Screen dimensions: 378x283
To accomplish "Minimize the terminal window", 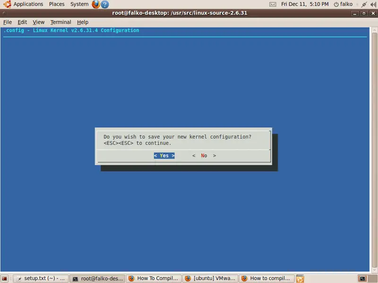I will click(355, 14).
